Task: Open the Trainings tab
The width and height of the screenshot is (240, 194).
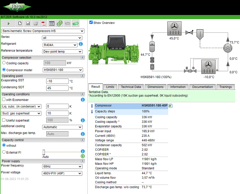Action: click(226, 87)
